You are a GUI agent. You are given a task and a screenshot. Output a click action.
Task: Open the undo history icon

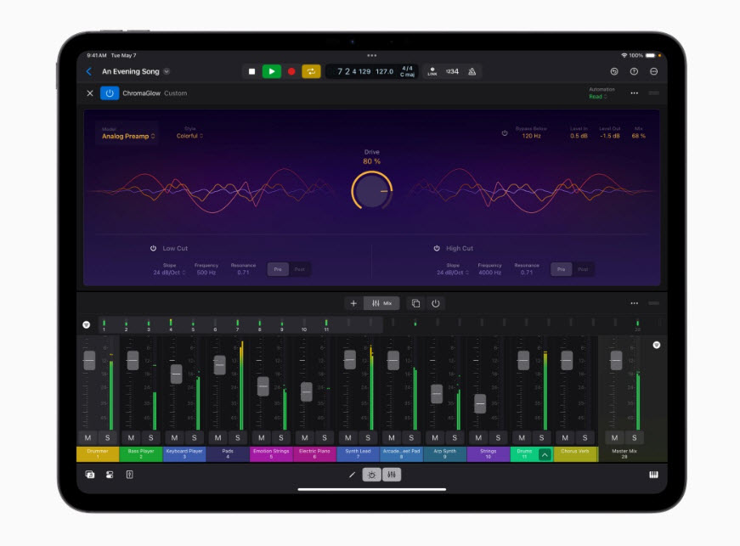pos(614,71)
